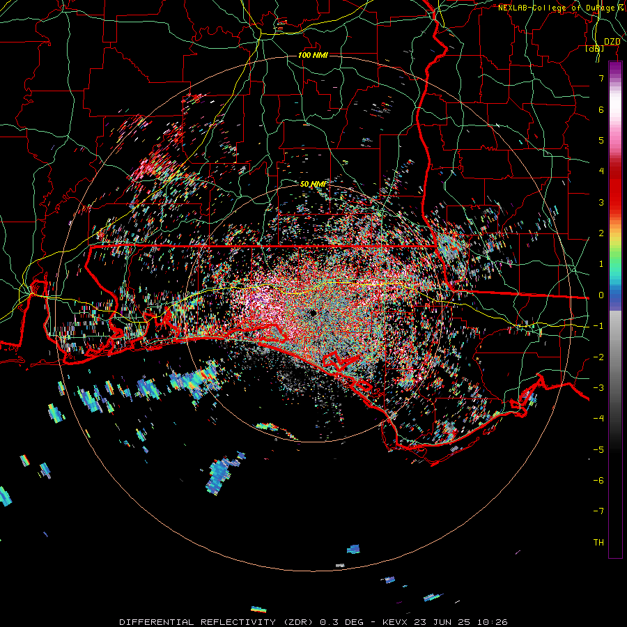Image resolution: width=627 pixels, height=627 pixels.
Task: Click the -1 value on the dB scale
Action: [598, 325]
